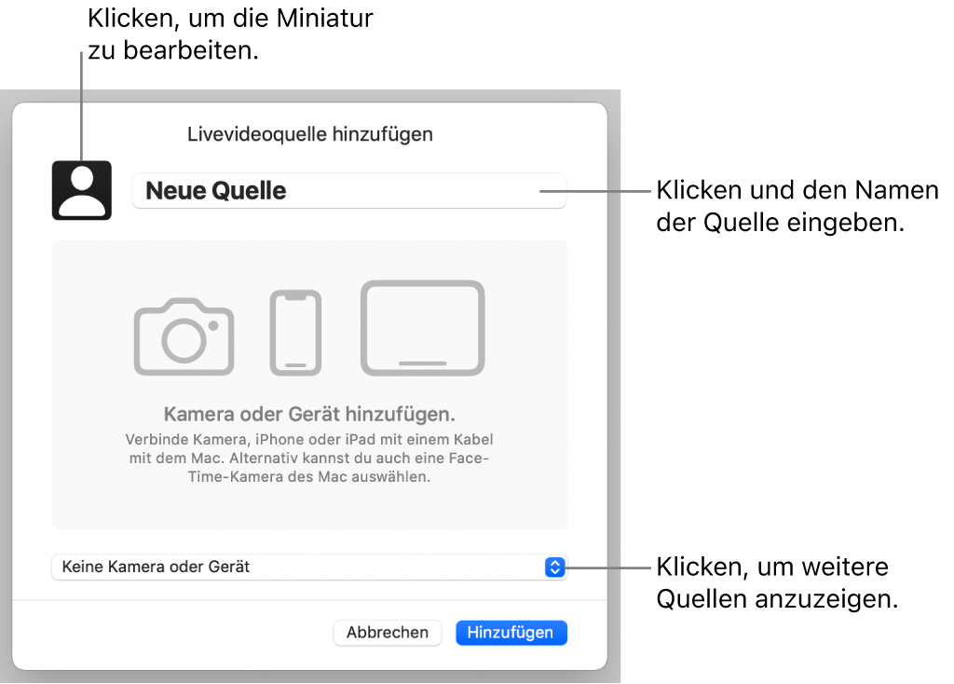Click the Hinzufügen button
The height and width of the screenshot is (684, 954).
click(511, 632)
